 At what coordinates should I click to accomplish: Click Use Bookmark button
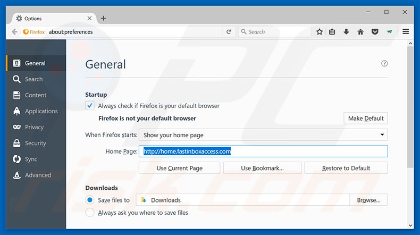click(262, 168)
